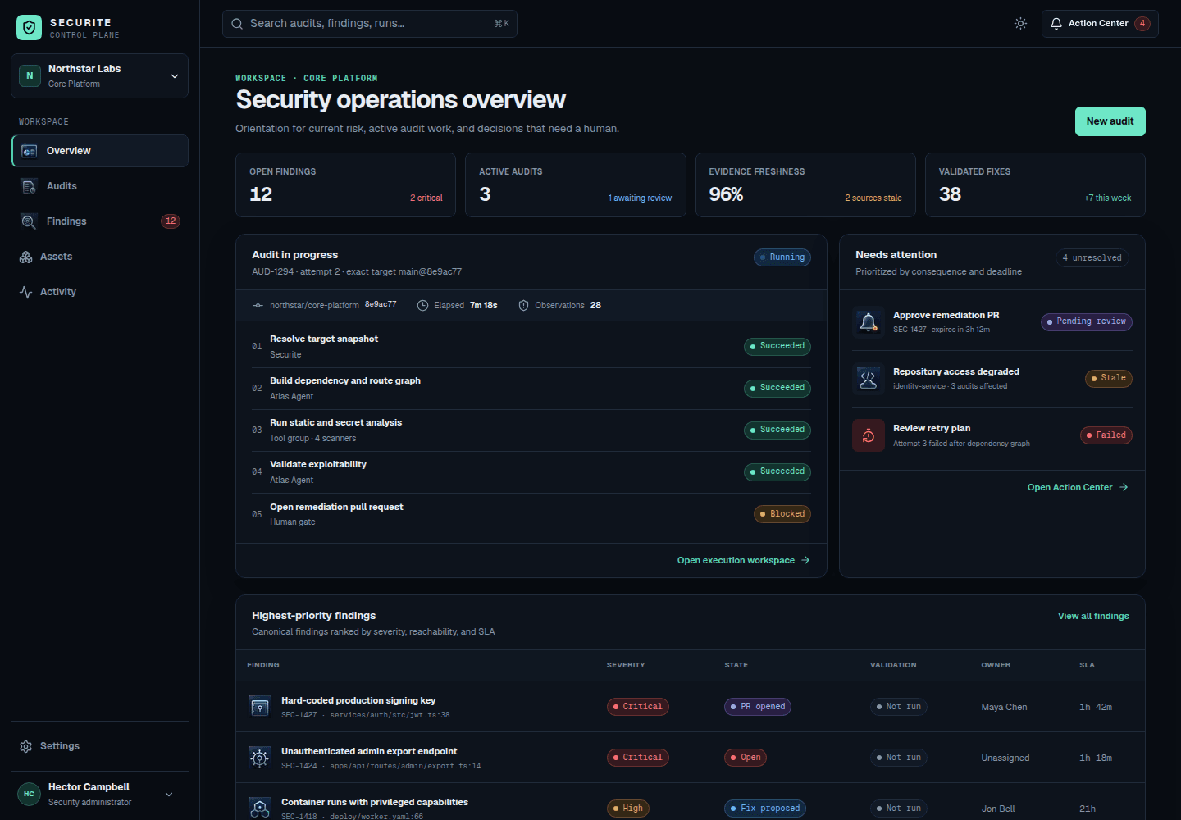
Task: Click the Fix proposed state pill
Action: coord(765,809)
